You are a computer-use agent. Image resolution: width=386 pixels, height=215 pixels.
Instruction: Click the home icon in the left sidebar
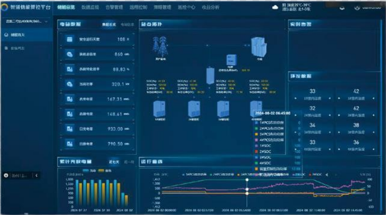6,35
